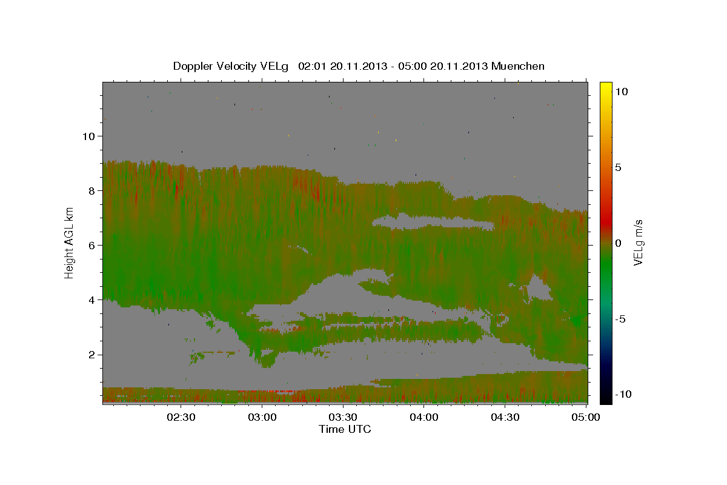727x485 pixels.
Task: Click the height axis value 2
Action: tap(91, 354)
